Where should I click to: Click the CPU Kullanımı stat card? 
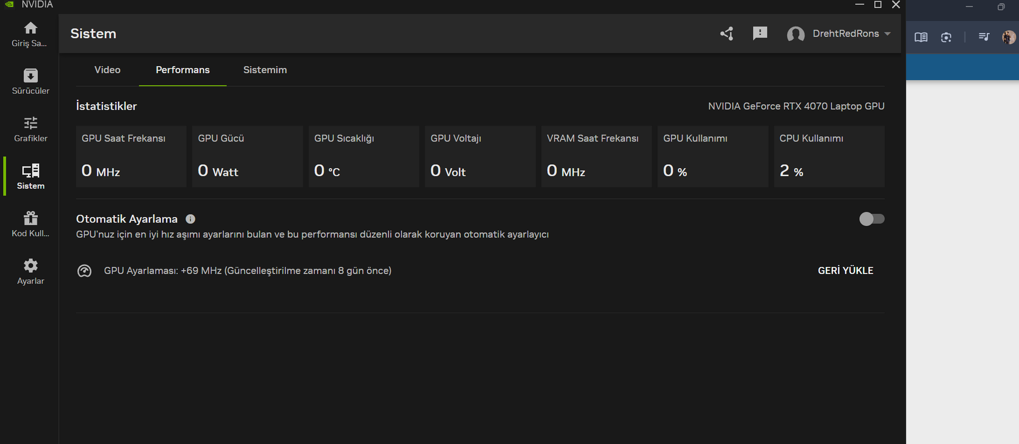coord(829,156)
